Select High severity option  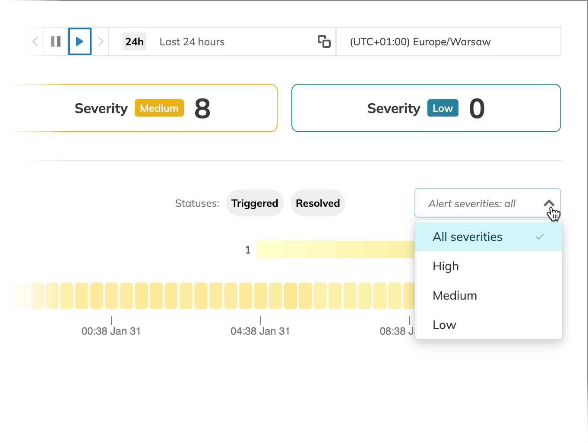pos(489,266)
